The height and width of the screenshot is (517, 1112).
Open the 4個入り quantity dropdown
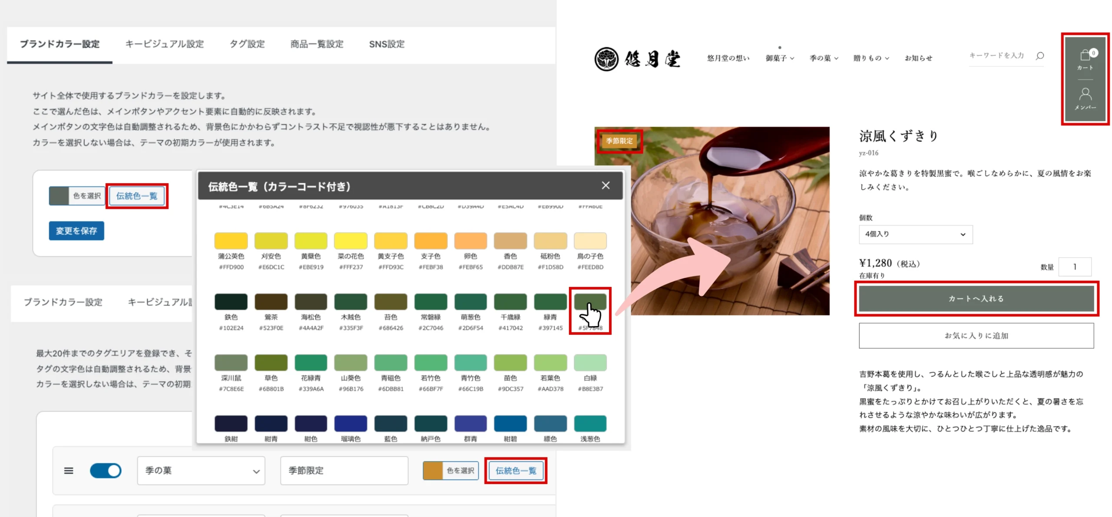coord(915,234)
